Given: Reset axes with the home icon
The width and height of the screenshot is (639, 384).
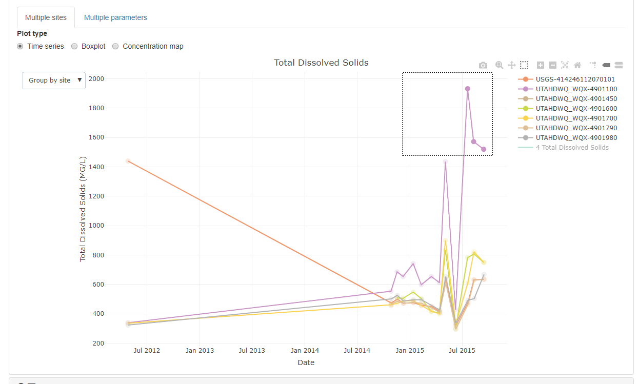Looking at the screenshot, I should [577, 65].
